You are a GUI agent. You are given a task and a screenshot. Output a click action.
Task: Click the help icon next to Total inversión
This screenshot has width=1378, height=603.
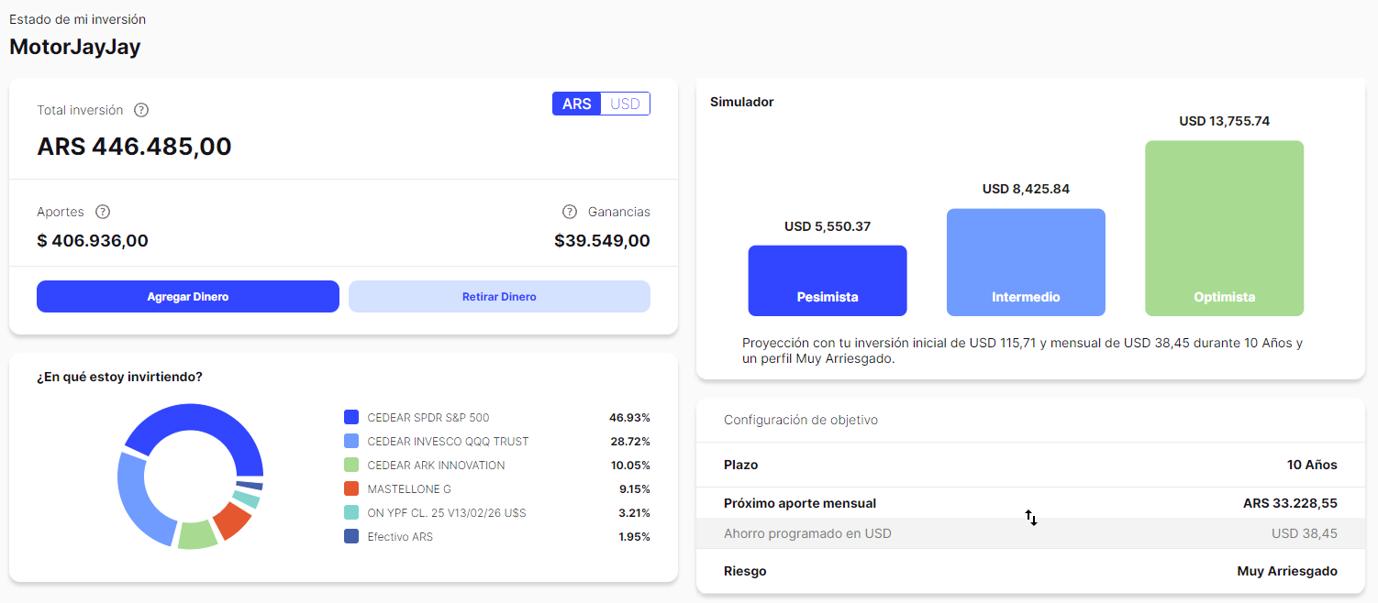coord(140,110)
